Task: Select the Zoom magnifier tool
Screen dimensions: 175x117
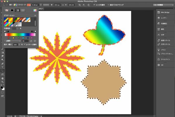Action: click(2, 82)
